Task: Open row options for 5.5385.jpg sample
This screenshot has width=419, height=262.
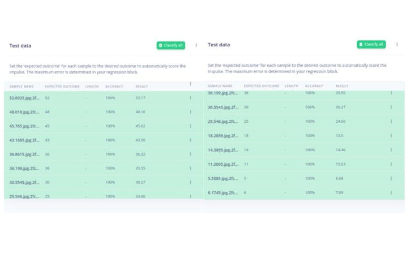Action: (391, 178)
